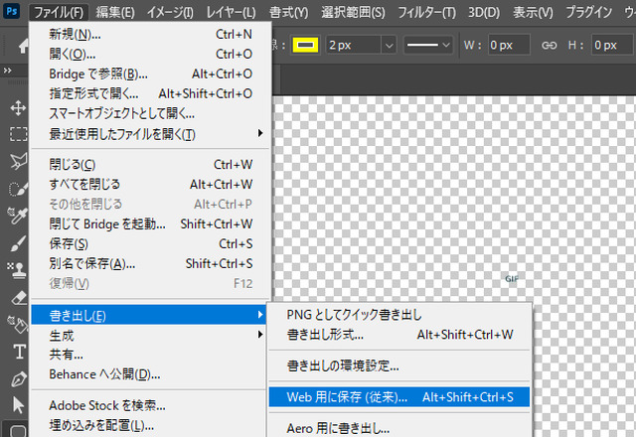Expand the 生成 submenu
Screen dimensions: 636x437
point(150,335)
